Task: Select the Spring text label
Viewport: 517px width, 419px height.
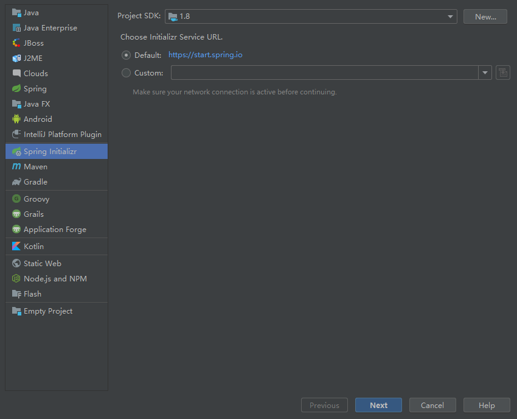Action: [35, 89]
